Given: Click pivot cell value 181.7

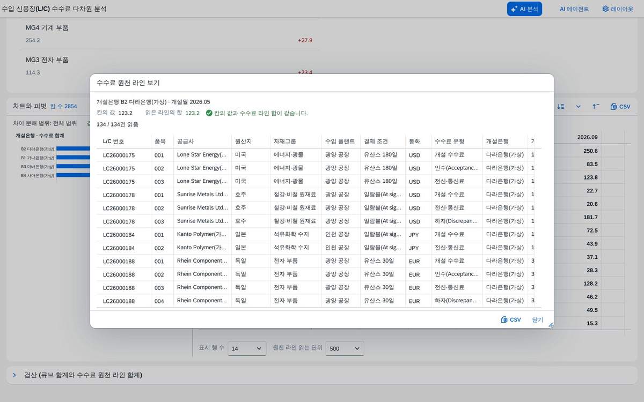Looking at the screenshot, I should [591, 217].
